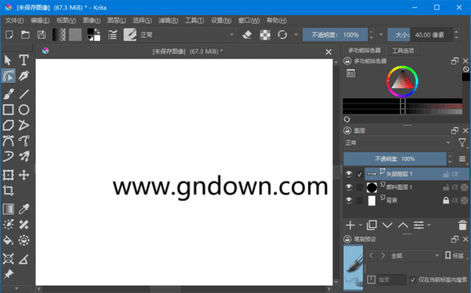Create a new document from the toolbar

[10, 35]
